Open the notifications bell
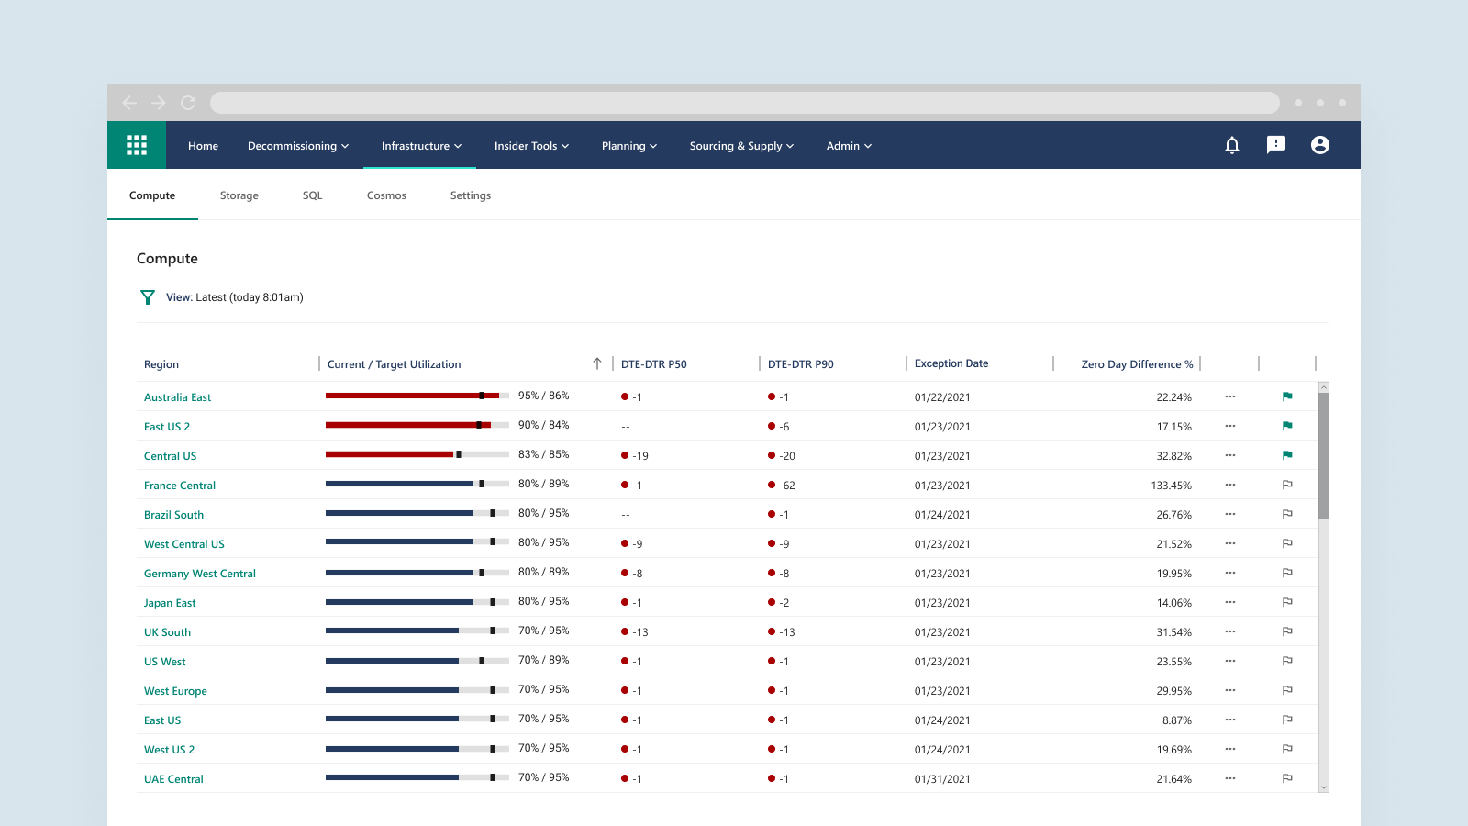The width and height of the screenshot is (1468, 826). 1232,145
